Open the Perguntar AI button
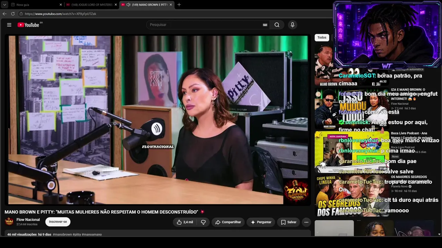Image resolution: width=442 pixels, height=248 pixels. point(261,222)
